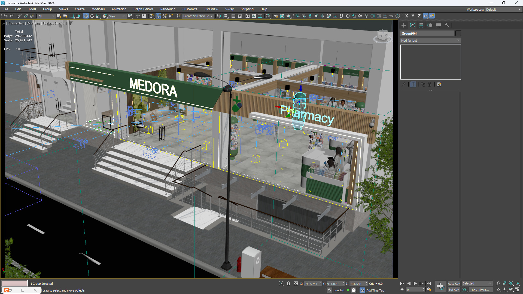Screen dimensions: 523x294
Task: Toggle Window/Crossing selection mode
Action: 78,16
